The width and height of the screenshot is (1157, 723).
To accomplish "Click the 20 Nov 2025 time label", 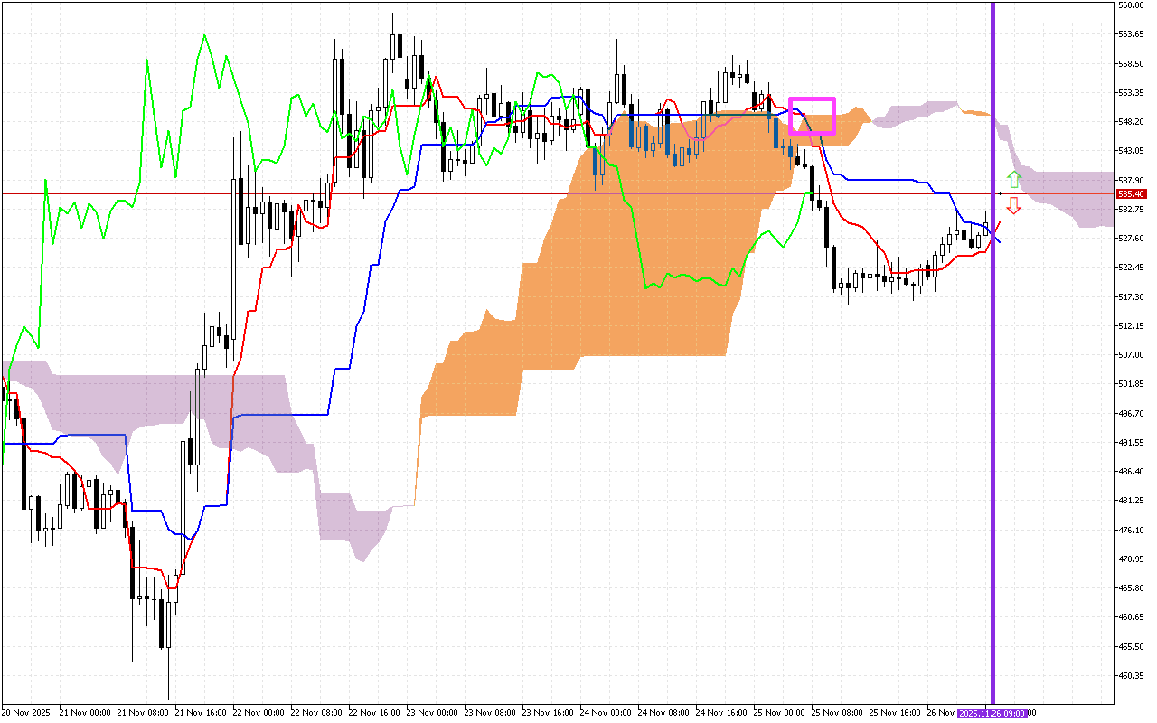I will (x=26, y=713).
